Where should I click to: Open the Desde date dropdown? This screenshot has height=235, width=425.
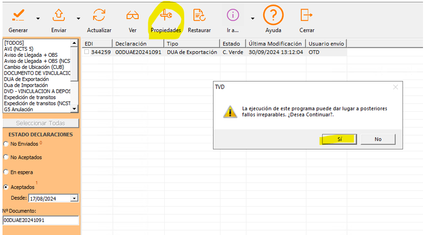point(75,199)
